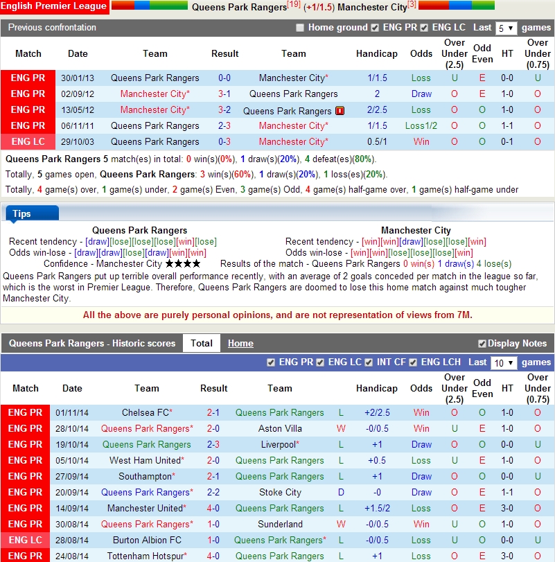This screenshot has height=562, width=555.
Task: Toggle the Display Notes checkbox
Action: [x=482, y=344]
